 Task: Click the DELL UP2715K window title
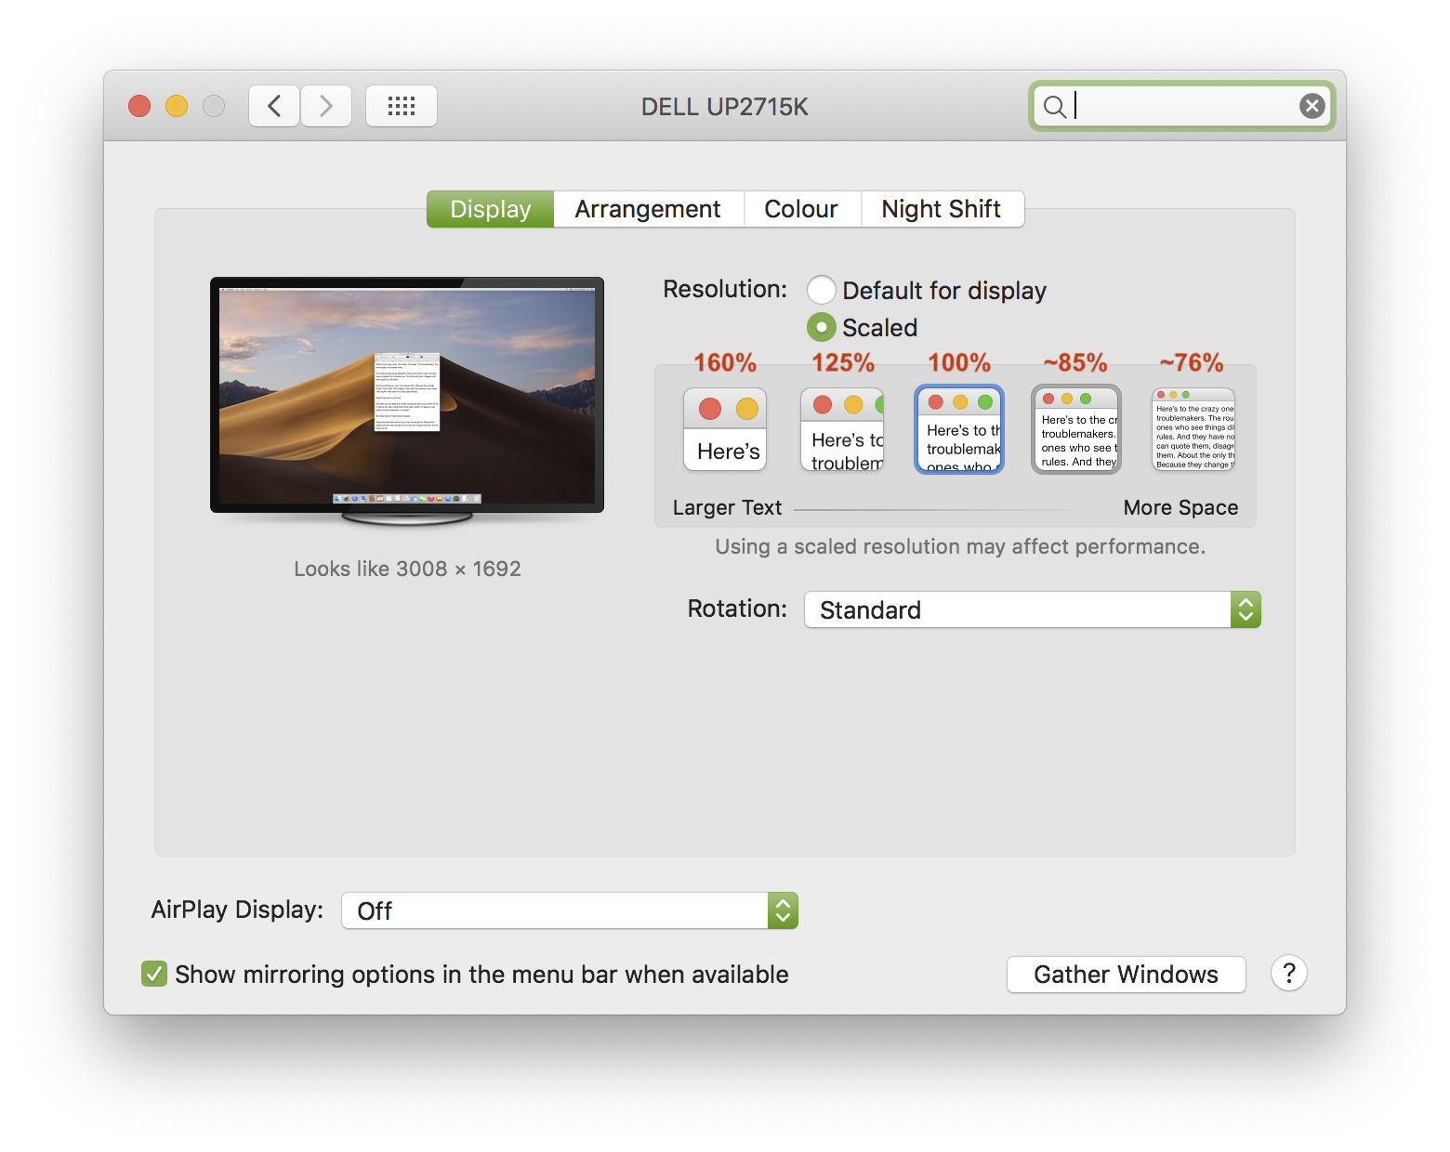(x=725, y=107)
